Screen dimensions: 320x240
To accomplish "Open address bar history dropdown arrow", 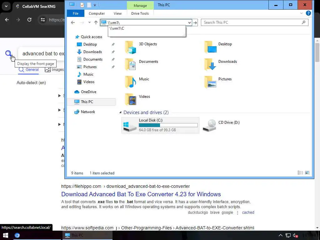I will click(189, 22).
